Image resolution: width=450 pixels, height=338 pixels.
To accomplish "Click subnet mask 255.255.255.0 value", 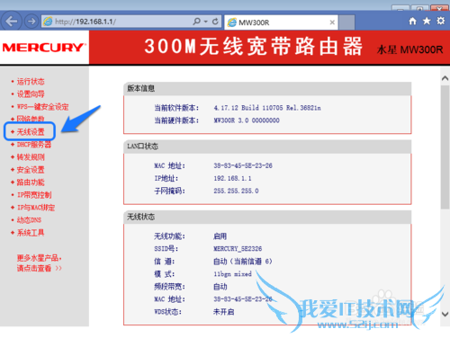I will coord(236,191).
